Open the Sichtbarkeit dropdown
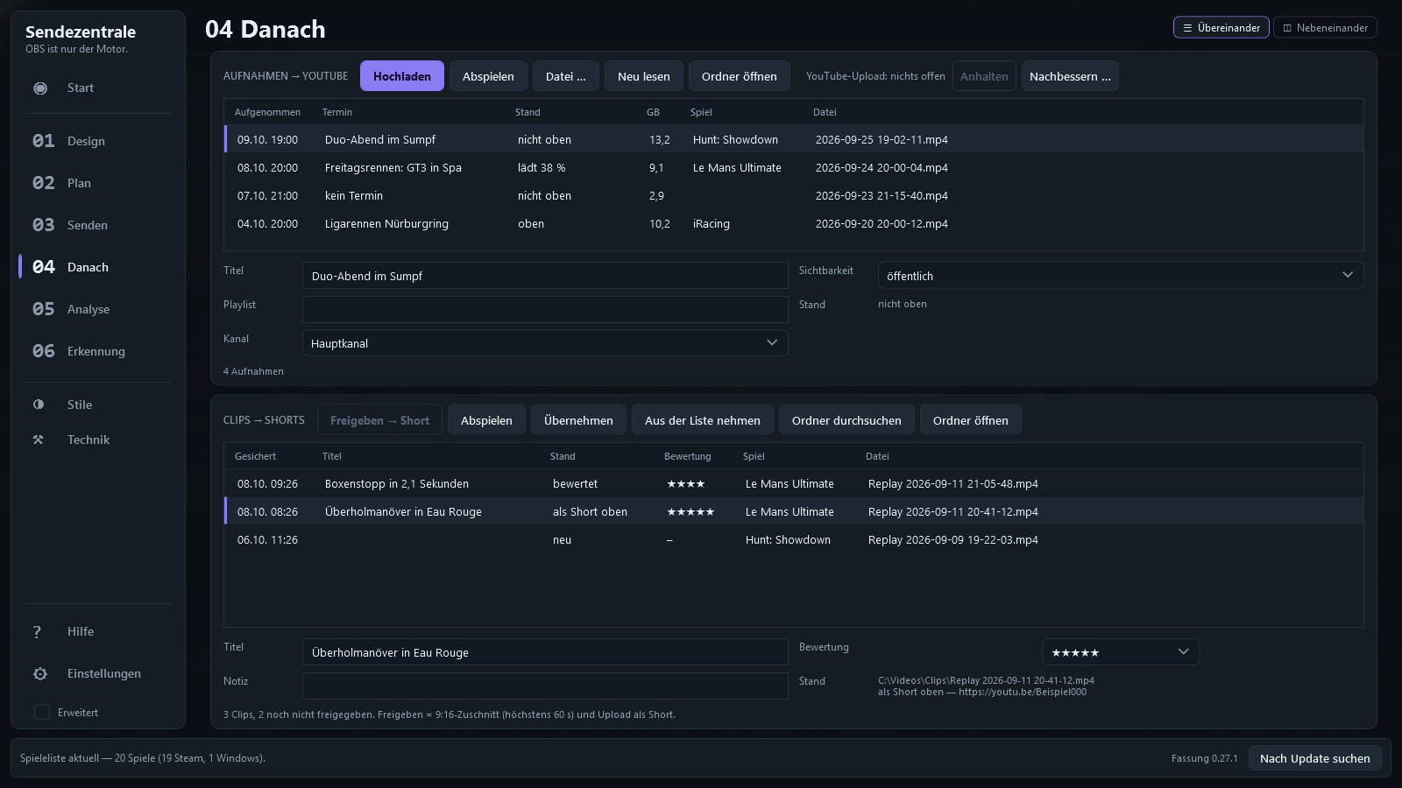 pyautogui.click(x=1121, y=275)
